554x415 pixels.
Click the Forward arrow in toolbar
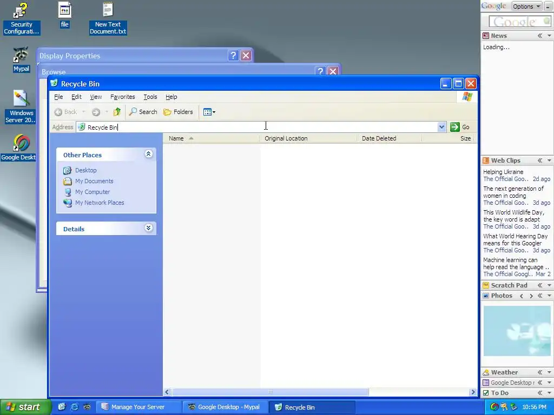(x=96, y=112)
